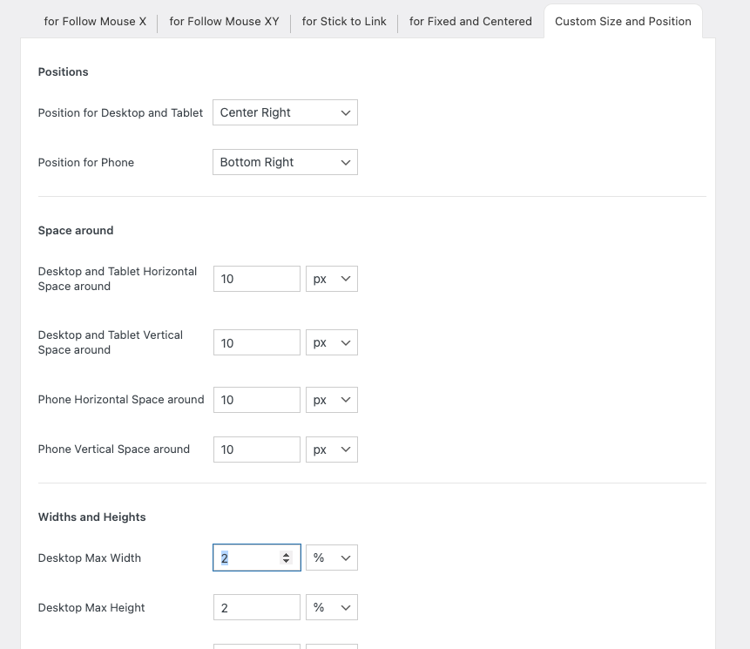Select the 'for Stick to Link' tab
The width and height of the screenshot is (750, 649).
[344, 21]
